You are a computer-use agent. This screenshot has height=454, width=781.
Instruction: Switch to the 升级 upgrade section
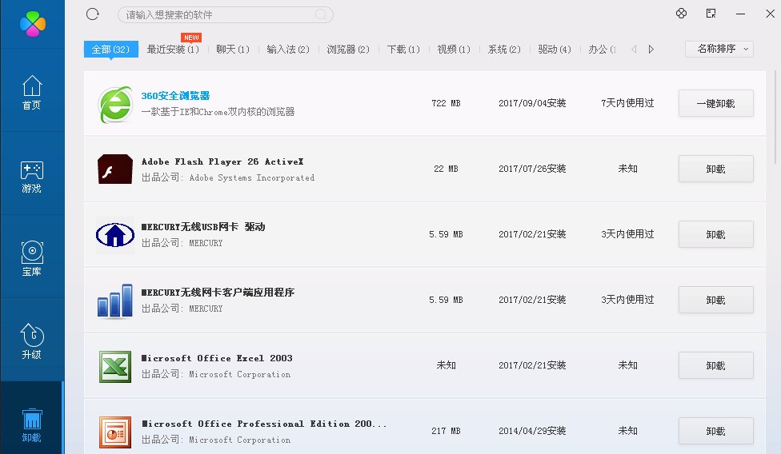click(31, 342)
